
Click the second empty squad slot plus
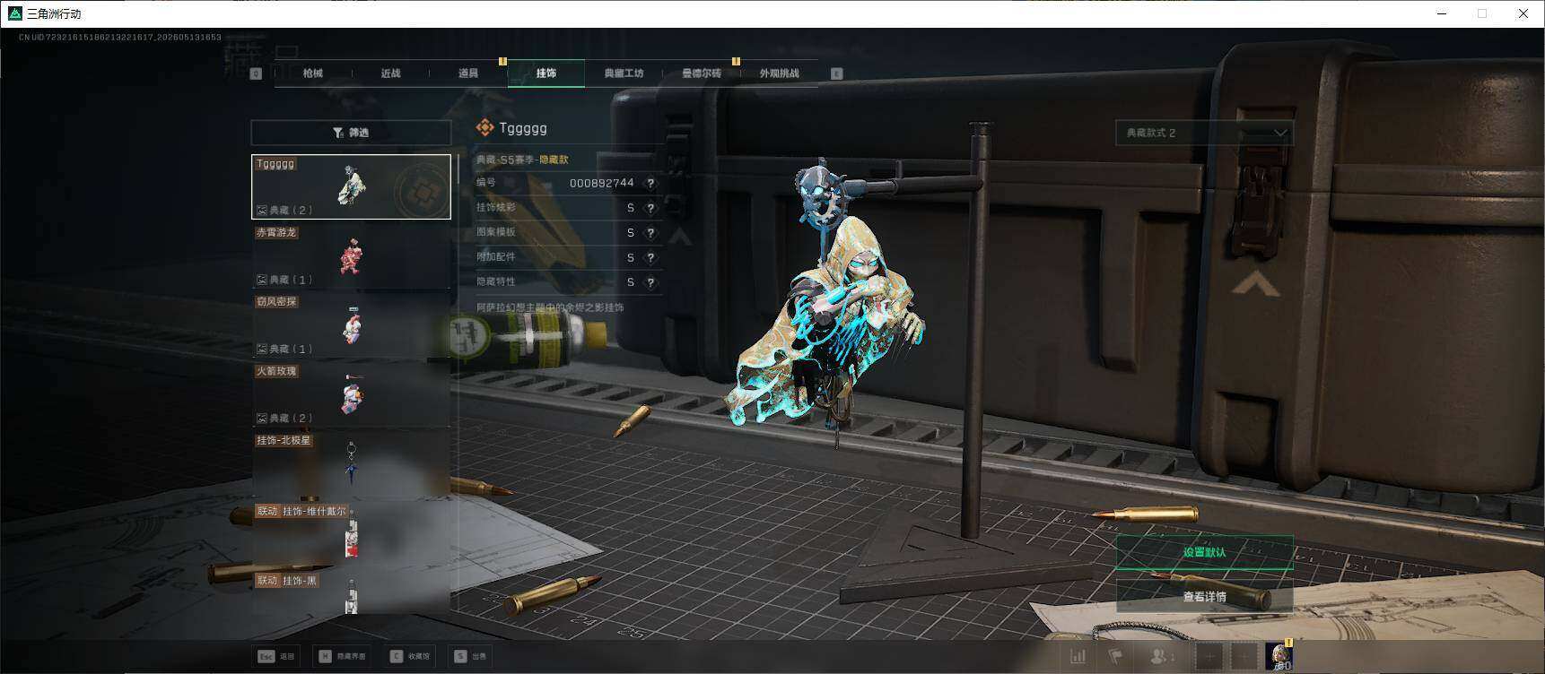coord(1244,657)
